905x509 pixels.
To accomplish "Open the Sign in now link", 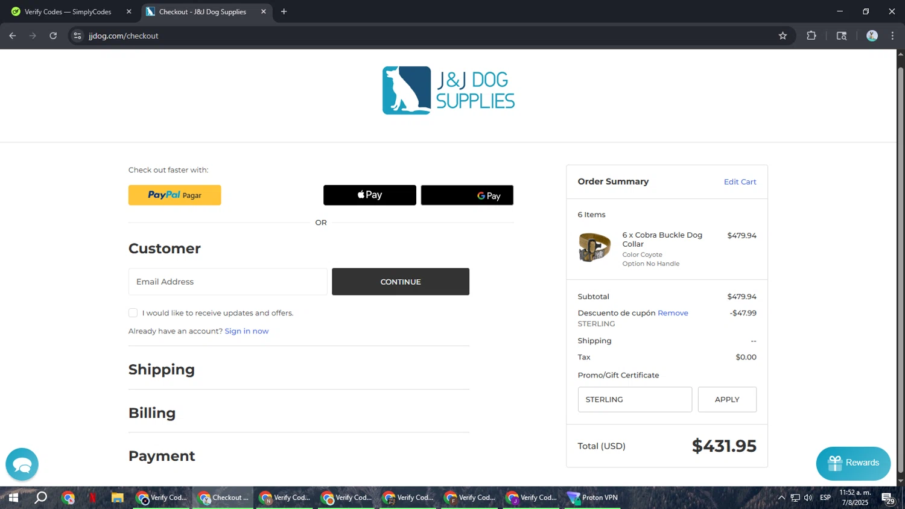I will (247, 331).
